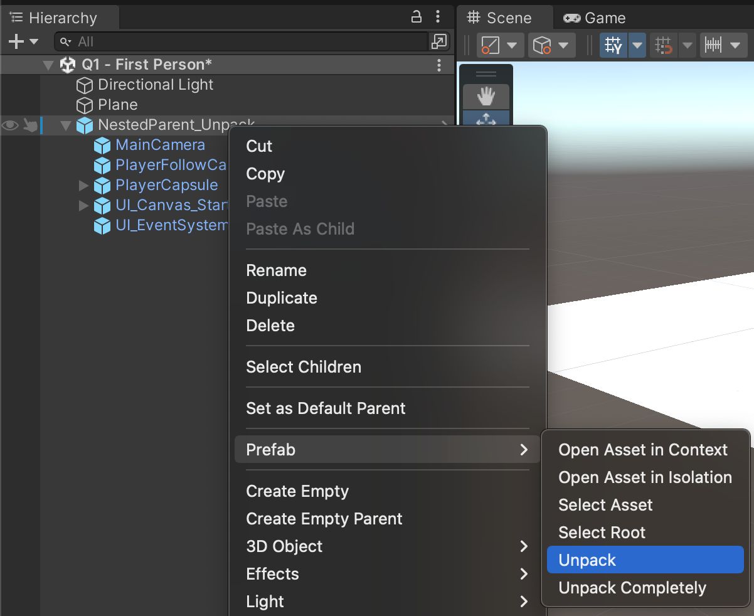This screenshot has width=754, height=616.
Task: Select the Move tool in Scene overlay
Action: tap(486, 119)
